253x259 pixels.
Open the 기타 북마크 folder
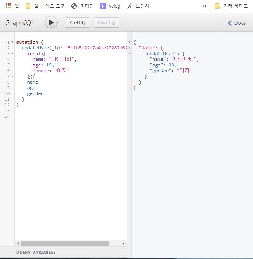(x=231, y=6)
